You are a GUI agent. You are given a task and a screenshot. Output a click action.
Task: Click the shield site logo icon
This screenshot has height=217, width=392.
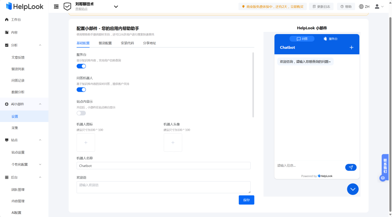[x=67, y=7]
